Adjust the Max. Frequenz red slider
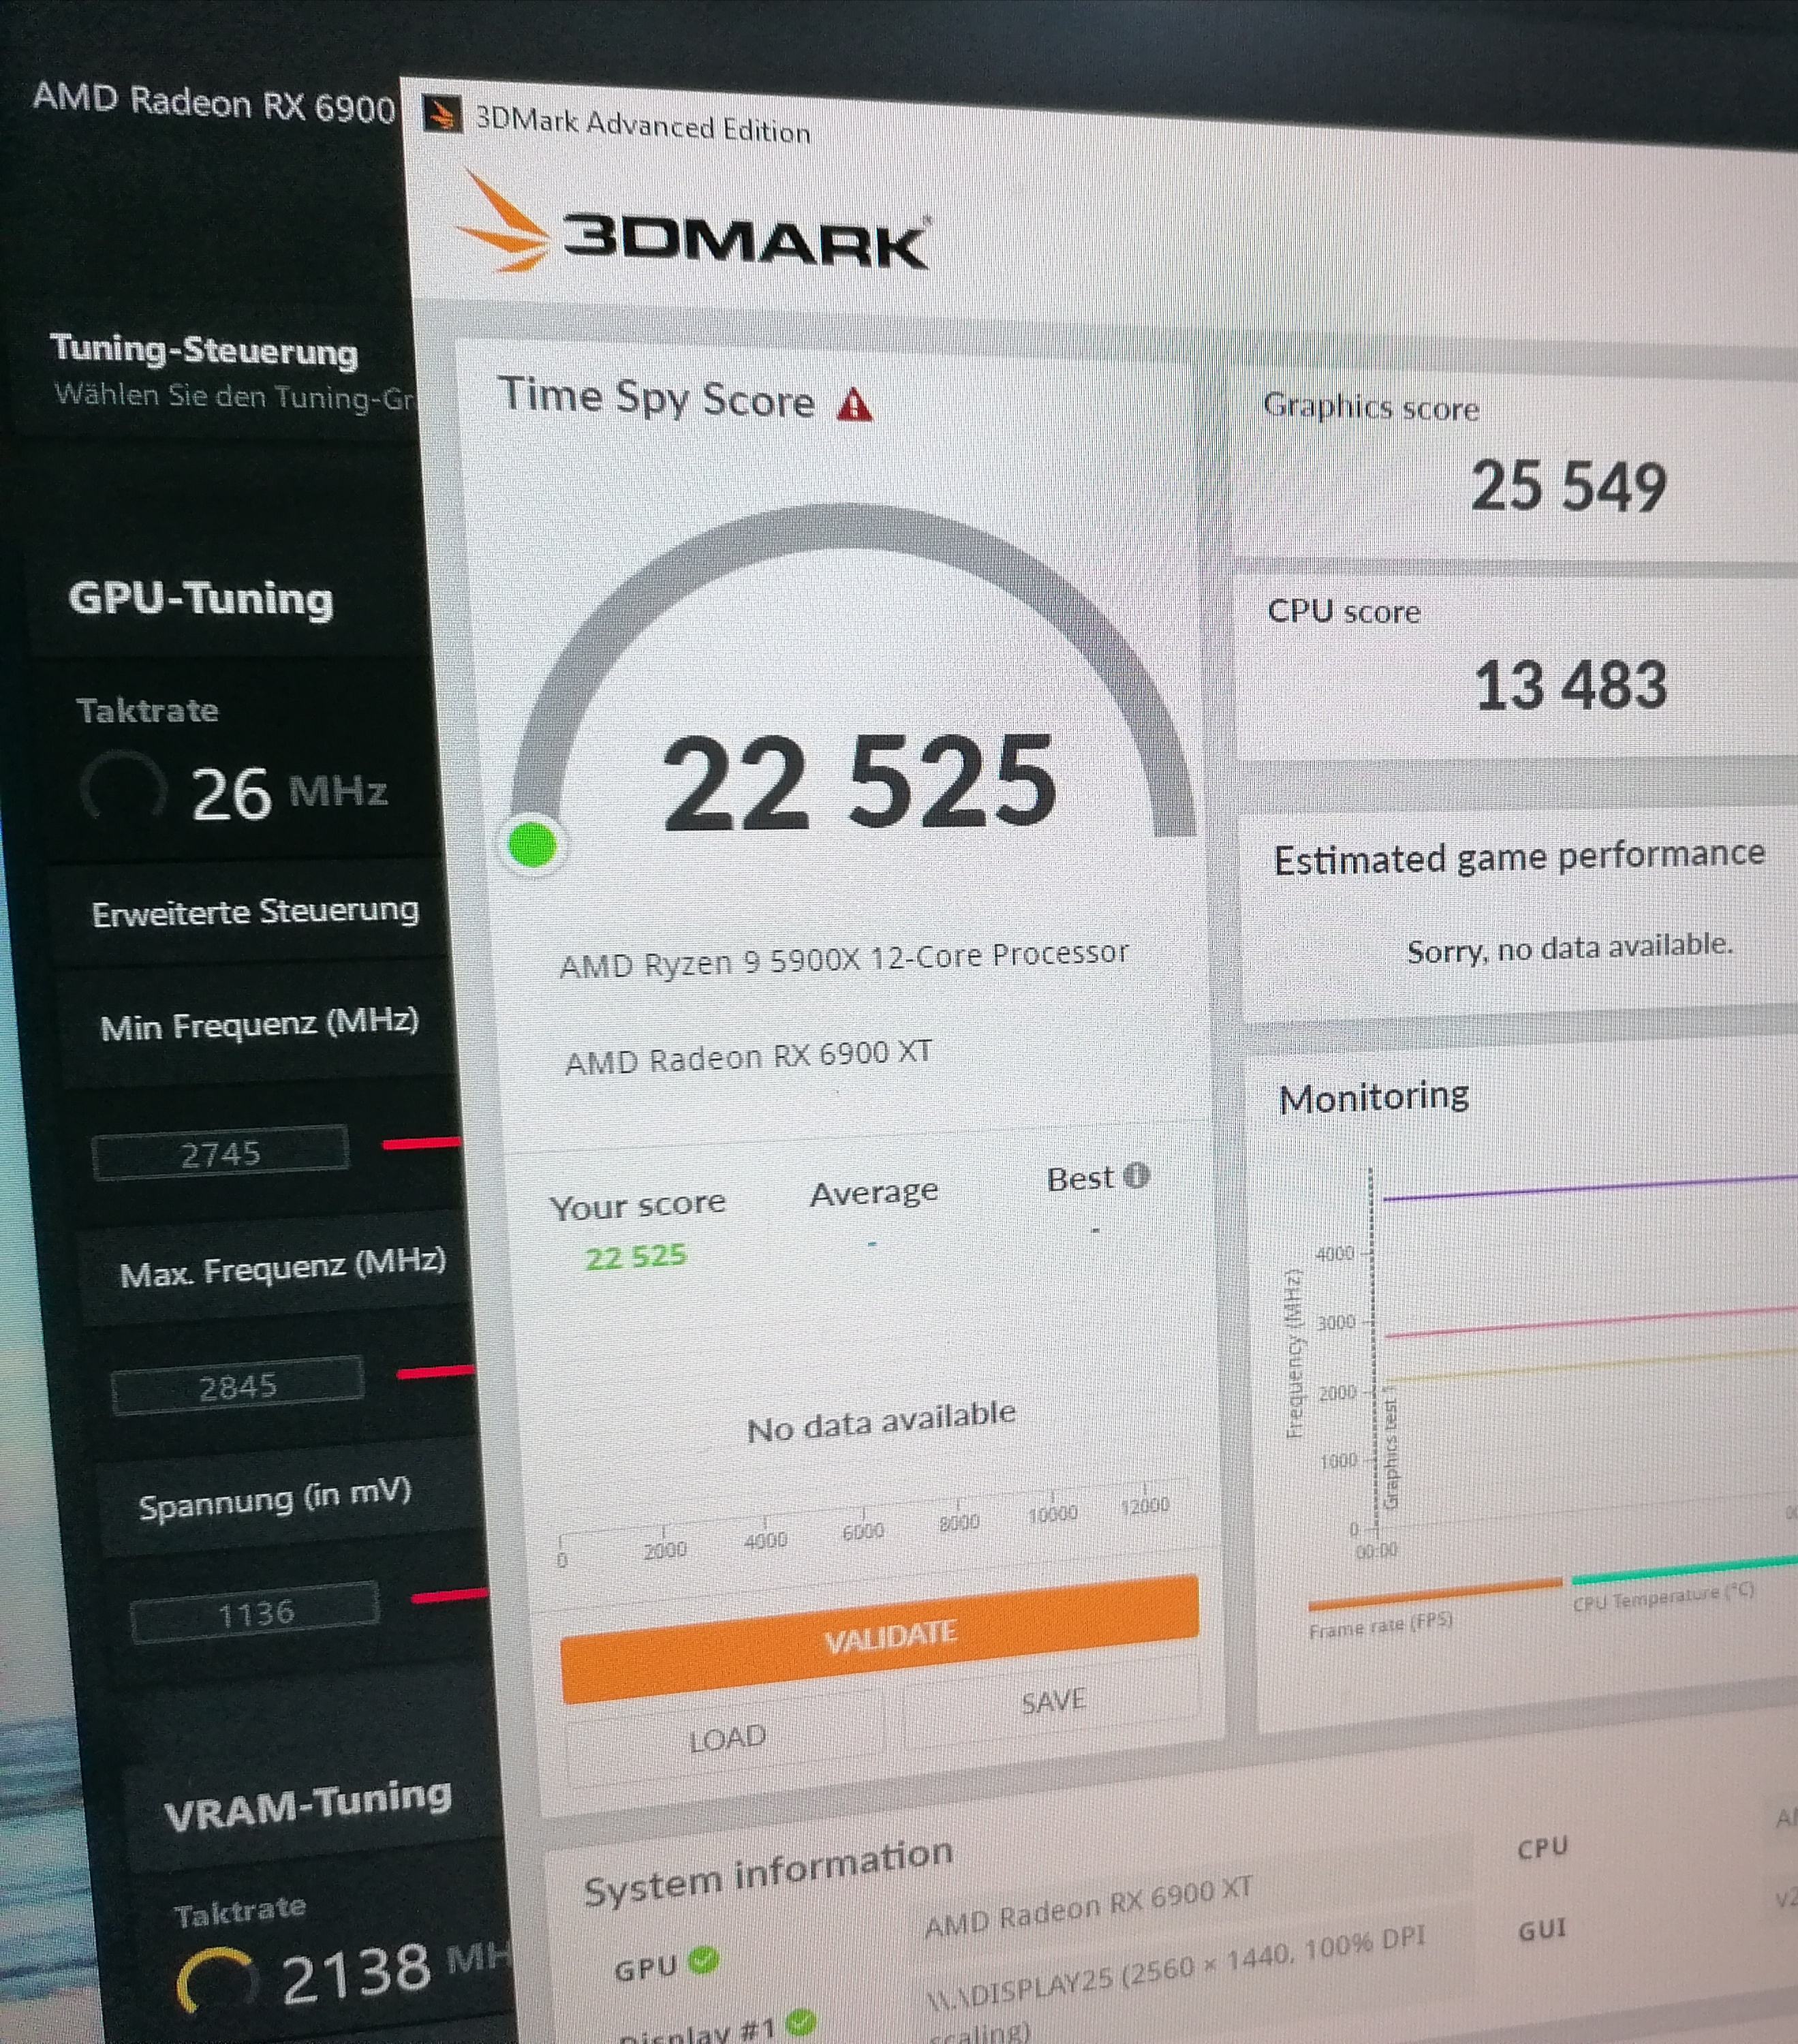The image size is (1798, 2044). click(435, 1372)
